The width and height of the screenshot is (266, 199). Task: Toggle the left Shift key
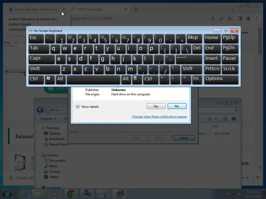[x=44, y=70]
